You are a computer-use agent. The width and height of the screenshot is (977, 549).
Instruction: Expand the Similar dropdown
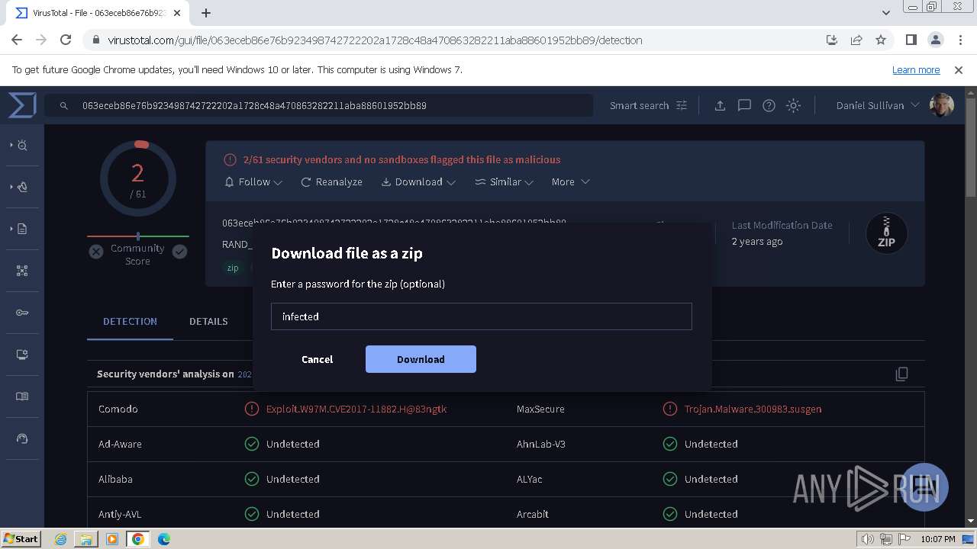(x=504, y=181)
